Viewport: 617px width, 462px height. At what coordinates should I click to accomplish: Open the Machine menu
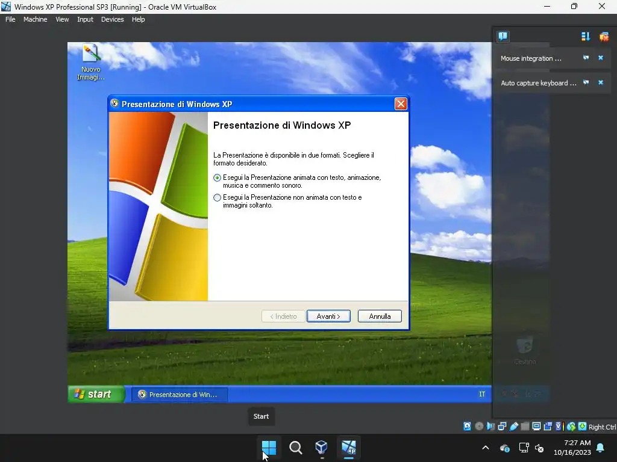point(35,19)
